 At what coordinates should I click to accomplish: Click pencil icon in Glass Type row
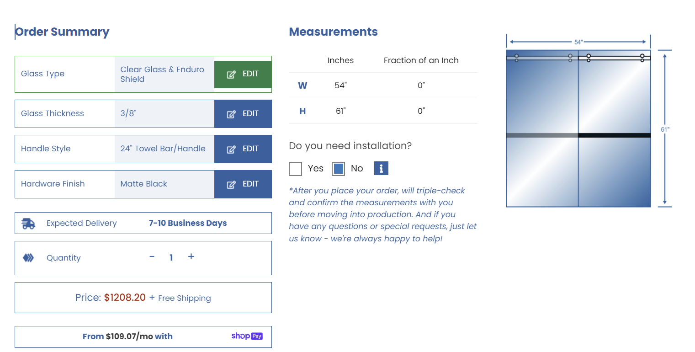tap(231, 74)
